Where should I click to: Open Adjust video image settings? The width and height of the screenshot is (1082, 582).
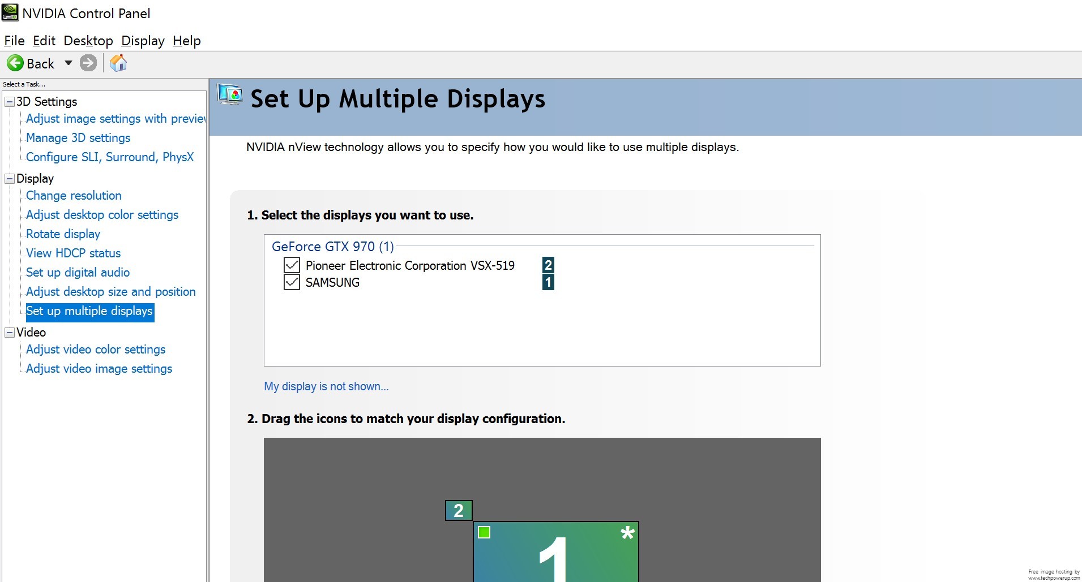pyautogui.click(x=99, y=369)
